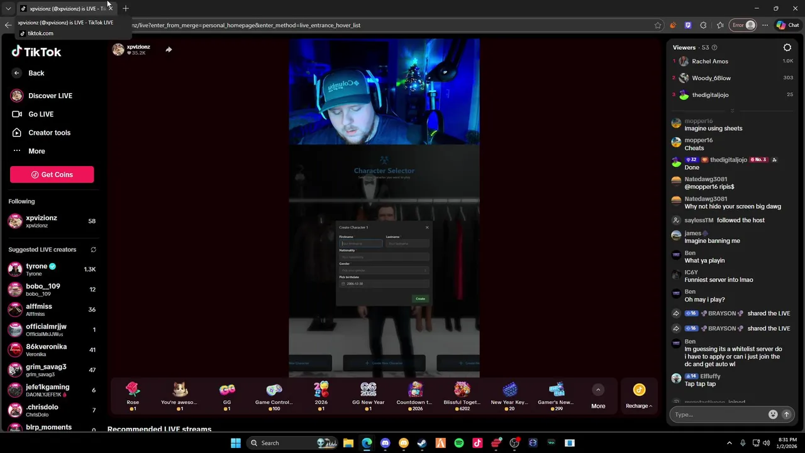Viewport: 805px width, 453px height.
Task: Send the 2026 gift
Action: [x=321, y=396]
